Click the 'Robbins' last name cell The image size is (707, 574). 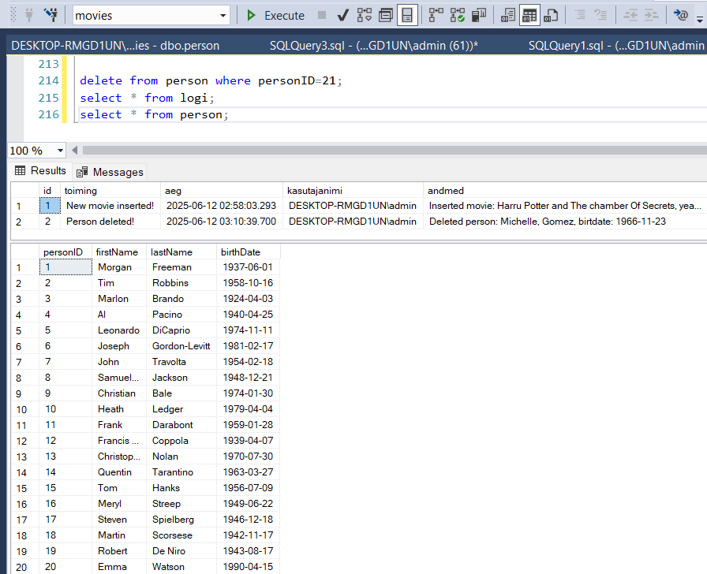pos(181,283)
